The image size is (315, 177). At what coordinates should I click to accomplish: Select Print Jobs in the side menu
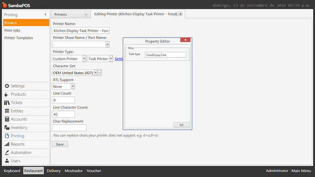tap(12, 30)
